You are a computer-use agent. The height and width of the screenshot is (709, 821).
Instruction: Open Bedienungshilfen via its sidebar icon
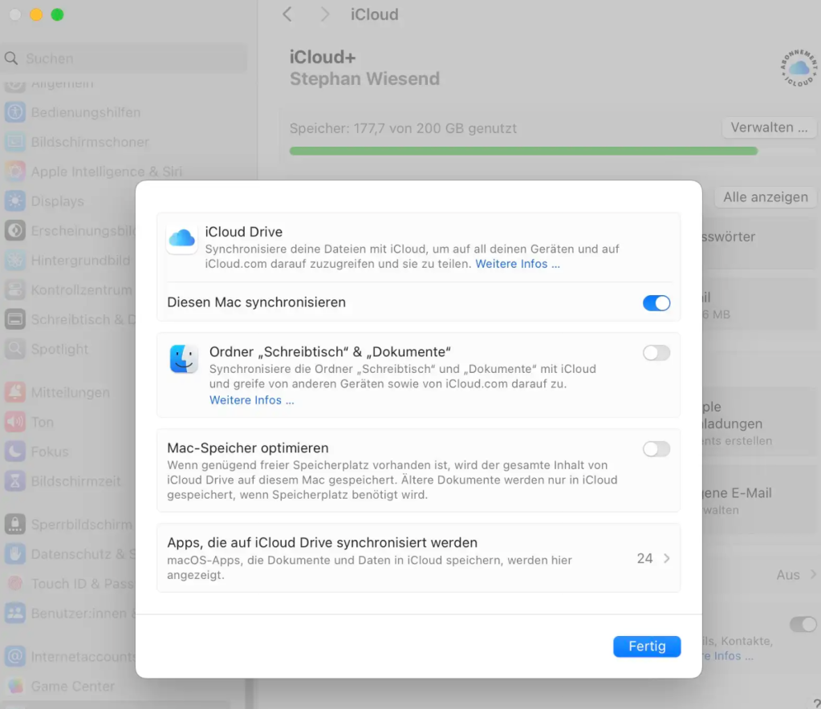click(15, 112)
